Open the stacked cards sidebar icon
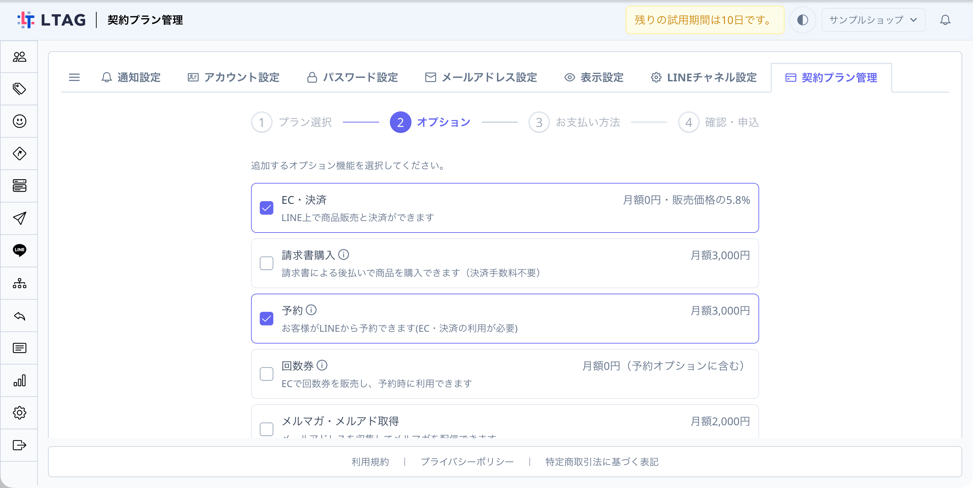This screenshot has height=488, width=973. (x=19, y=186)
